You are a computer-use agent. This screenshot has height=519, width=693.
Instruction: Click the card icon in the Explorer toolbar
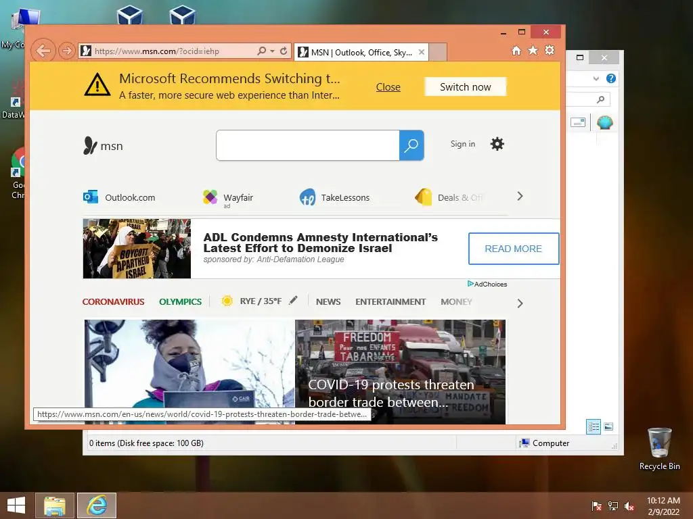pyautogui.click(x=578, y=122)
